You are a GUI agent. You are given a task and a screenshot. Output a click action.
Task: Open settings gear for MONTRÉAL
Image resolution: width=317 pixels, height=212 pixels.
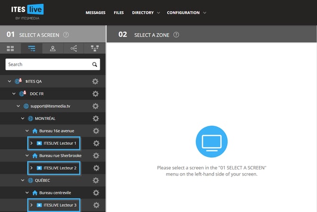96,118
